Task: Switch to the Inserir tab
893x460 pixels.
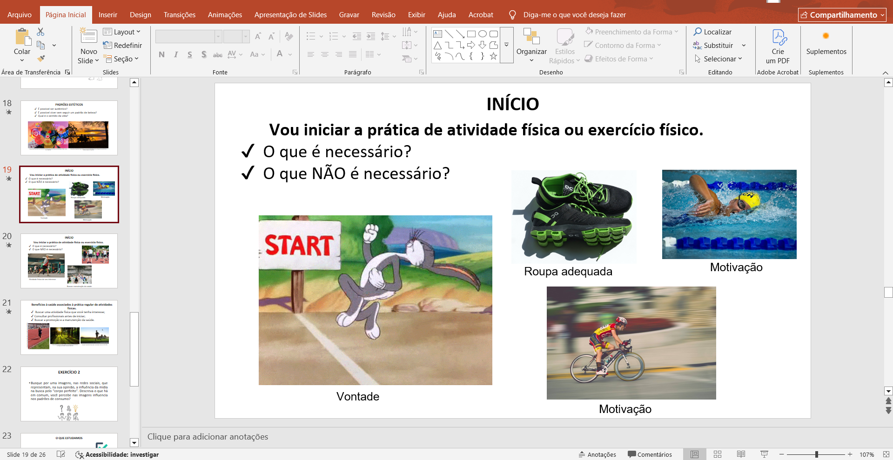Action: point(107,15)
